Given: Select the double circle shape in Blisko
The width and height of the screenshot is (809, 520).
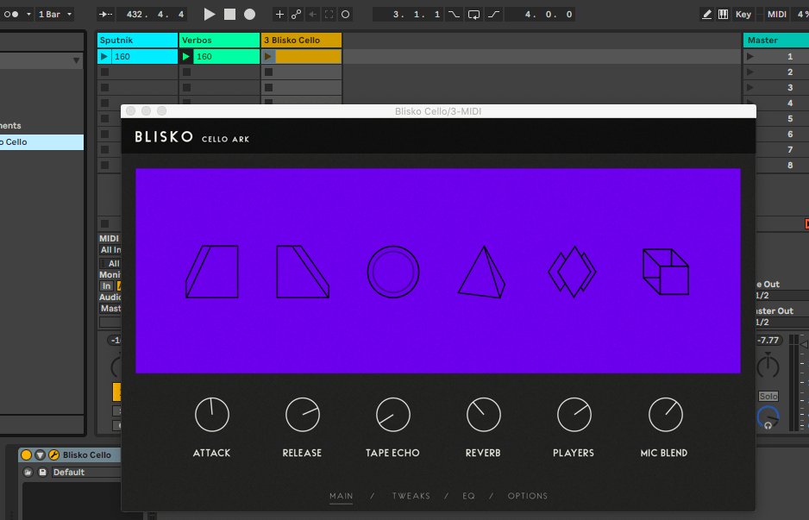Looking at the screenshot, I should pos(393,272).
